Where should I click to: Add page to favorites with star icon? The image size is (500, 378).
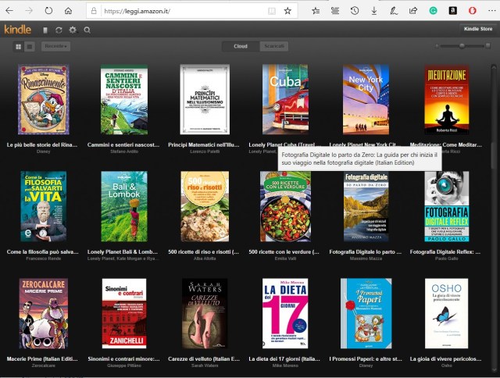tap(287, 11)
